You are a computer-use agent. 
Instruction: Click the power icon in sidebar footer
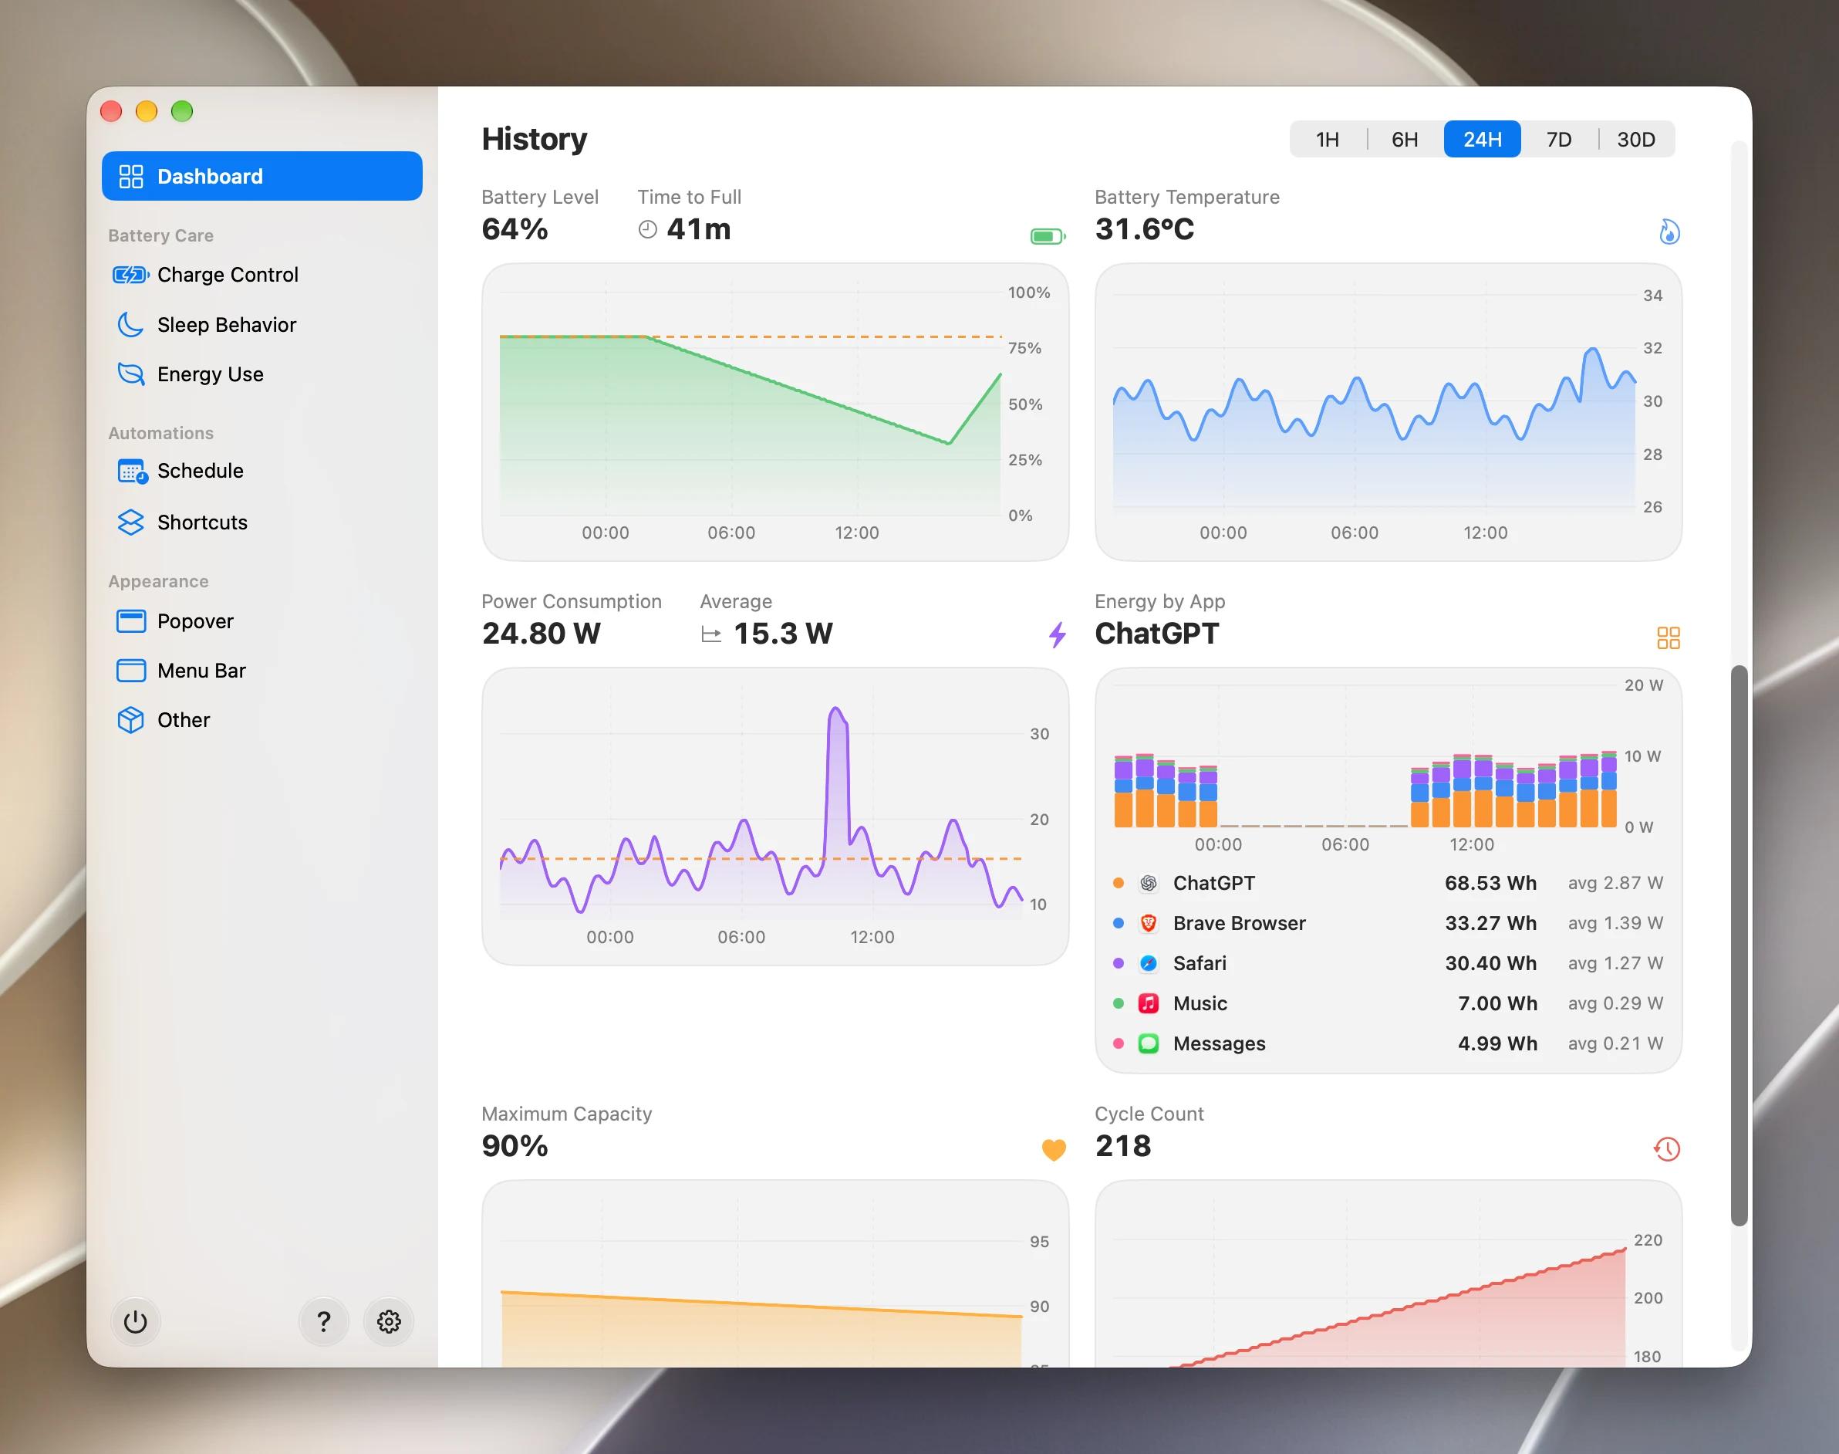tap(135, 1321)
